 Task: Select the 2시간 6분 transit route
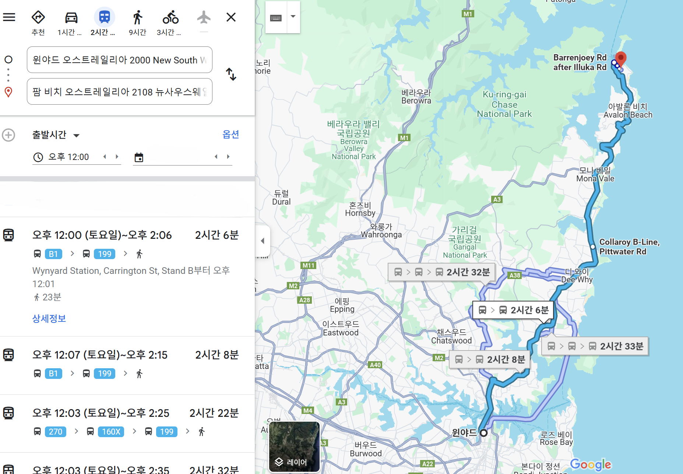[x=127, y=276]
